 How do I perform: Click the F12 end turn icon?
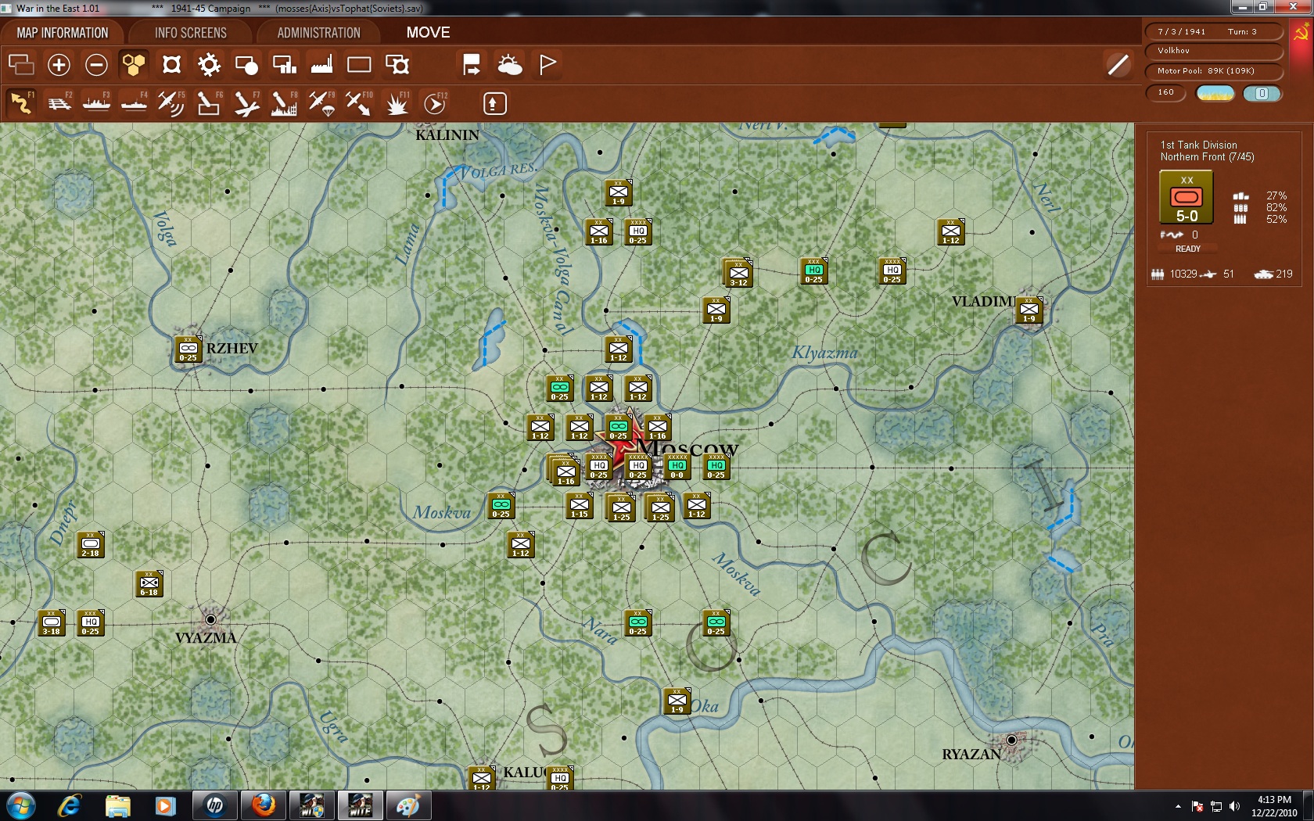435,103
